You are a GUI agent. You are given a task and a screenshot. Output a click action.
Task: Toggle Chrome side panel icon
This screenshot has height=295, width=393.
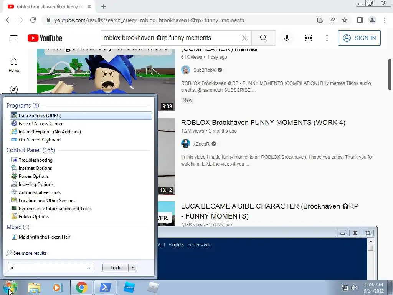360,20
